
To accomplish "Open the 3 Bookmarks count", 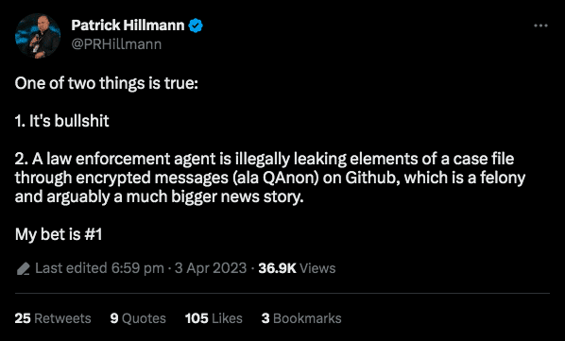I will point(301,318).
